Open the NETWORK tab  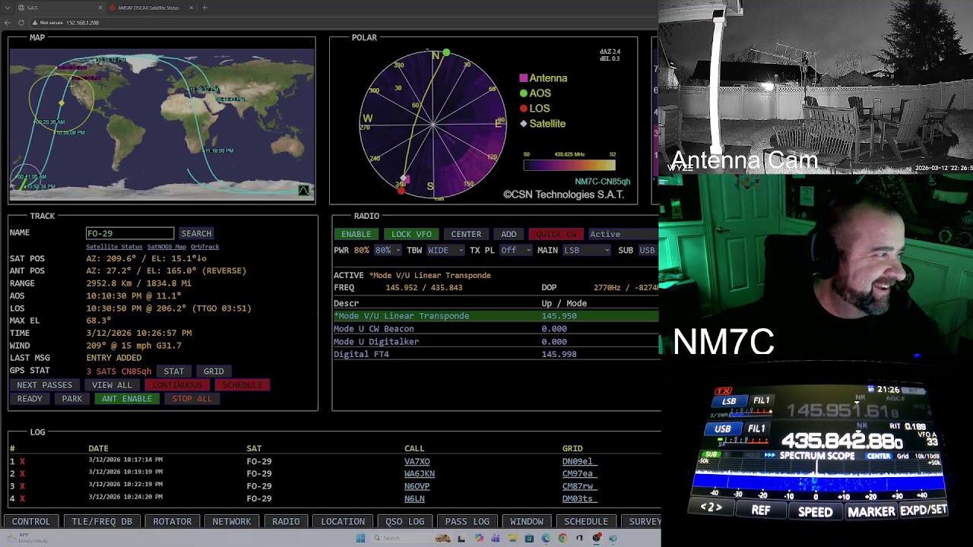point(232,521)
